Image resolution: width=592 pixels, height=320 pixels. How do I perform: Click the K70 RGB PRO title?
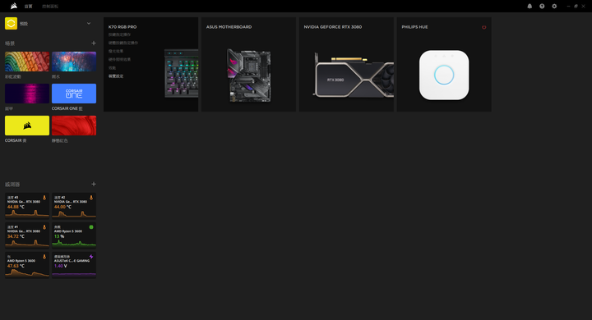point(123,27)
